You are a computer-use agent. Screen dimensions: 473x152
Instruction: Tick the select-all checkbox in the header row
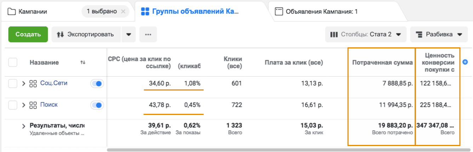13,62
